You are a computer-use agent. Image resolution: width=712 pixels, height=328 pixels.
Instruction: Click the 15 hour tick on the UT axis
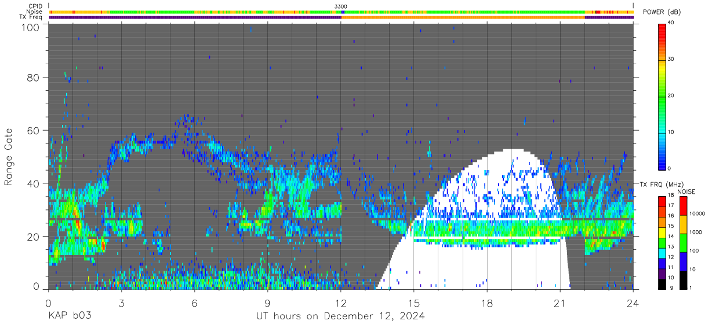(x=414, y=303)
